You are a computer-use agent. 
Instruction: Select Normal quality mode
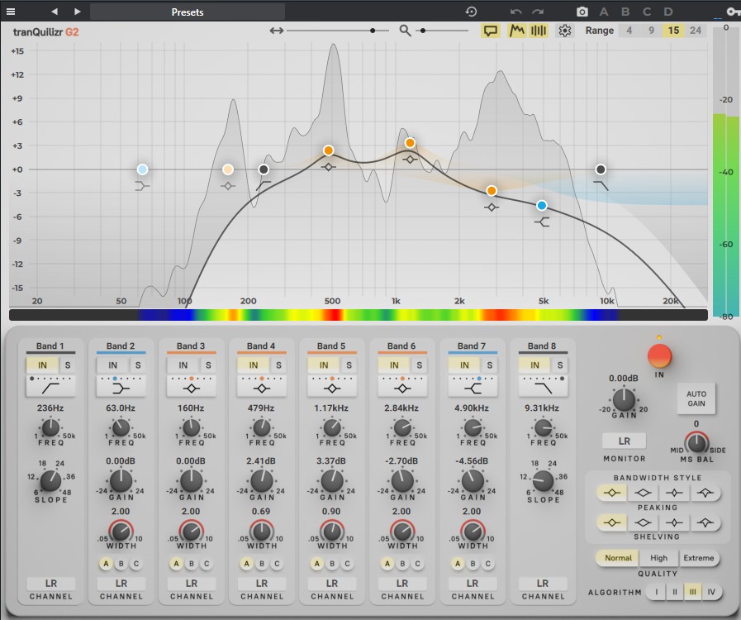(x=618, y=558)
